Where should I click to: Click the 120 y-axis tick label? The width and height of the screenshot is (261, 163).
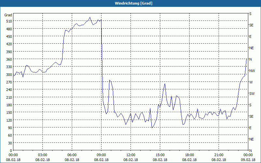tap(9, 120)
